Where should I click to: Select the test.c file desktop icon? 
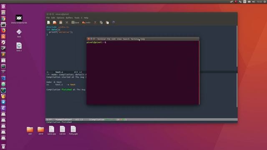(19, 47)
